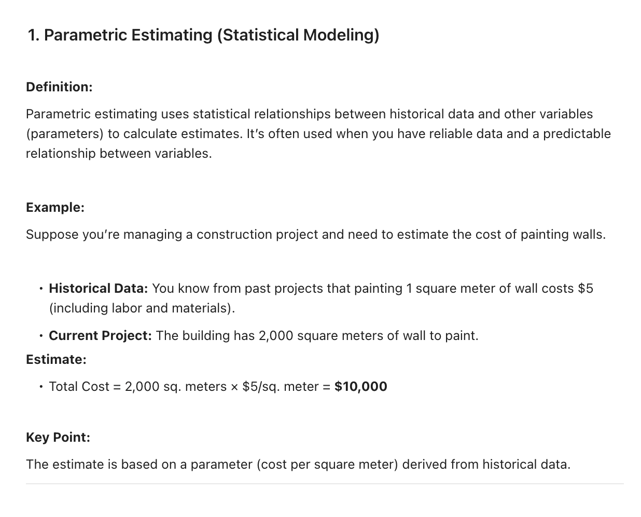Click the bullet before Current Project
Viewport: 641px width, 517px height.
[x=40, y=335]
